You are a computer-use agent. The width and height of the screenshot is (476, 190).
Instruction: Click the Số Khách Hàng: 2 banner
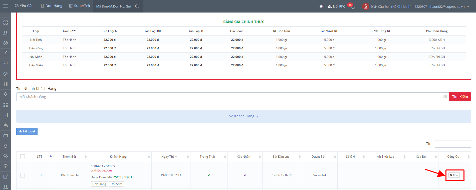click(x=244, y=116)
